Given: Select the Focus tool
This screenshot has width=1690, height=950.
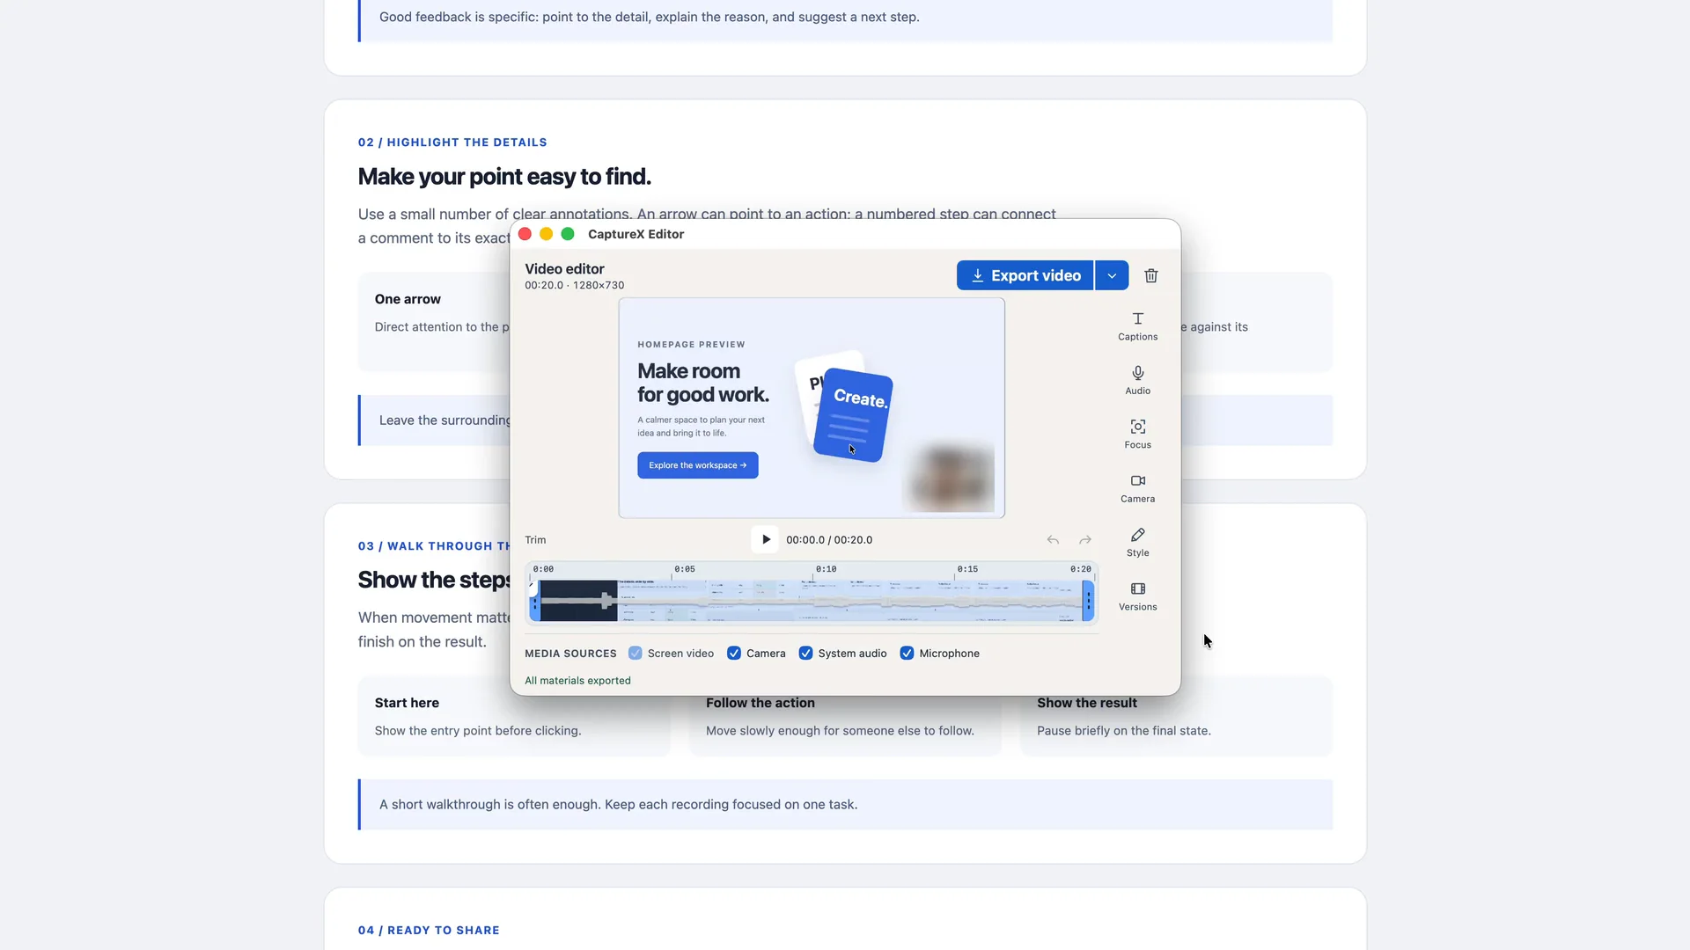Looking at the screenshot, I should tap(1137, 435).
